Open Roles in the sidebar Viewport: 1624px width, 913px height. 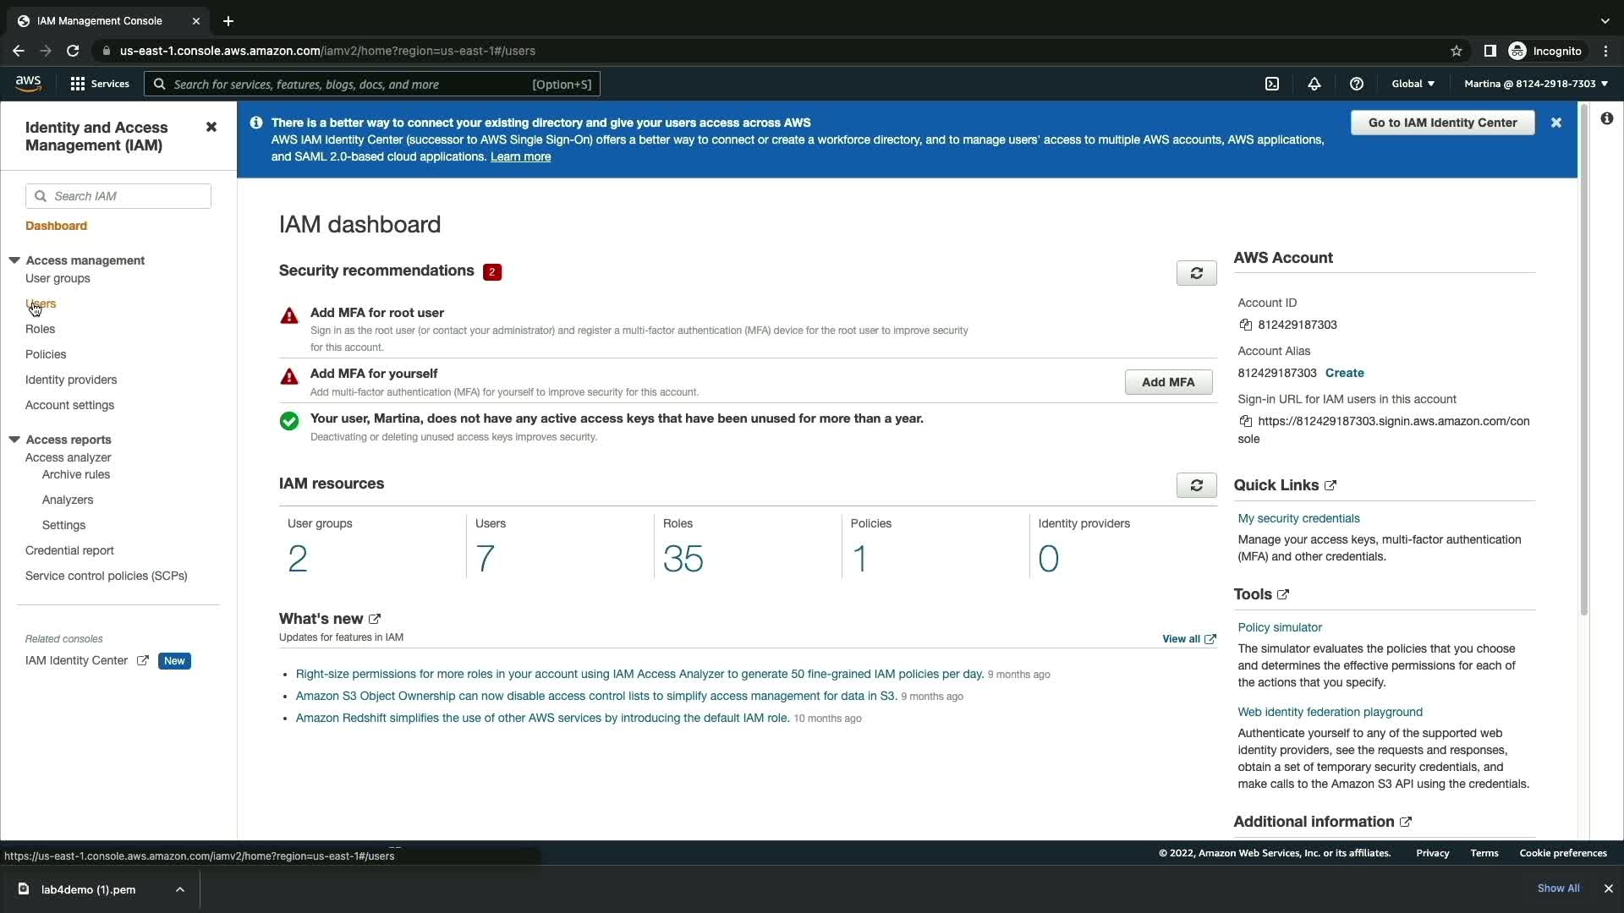tap(40, 329)
